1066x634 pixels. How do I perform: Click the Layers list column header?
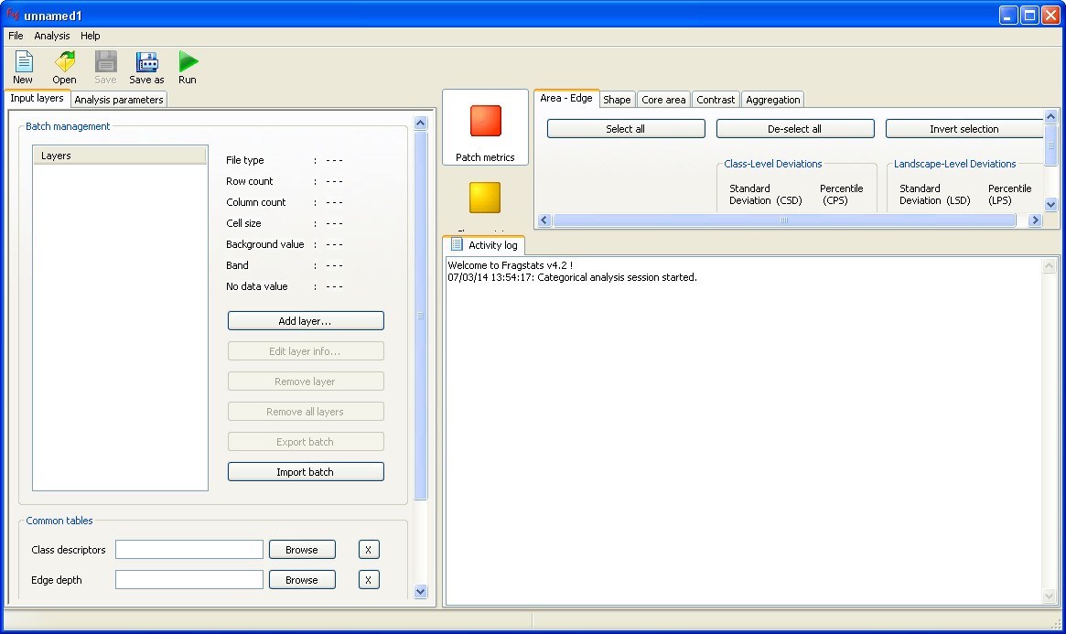click(x=120, y=156)
